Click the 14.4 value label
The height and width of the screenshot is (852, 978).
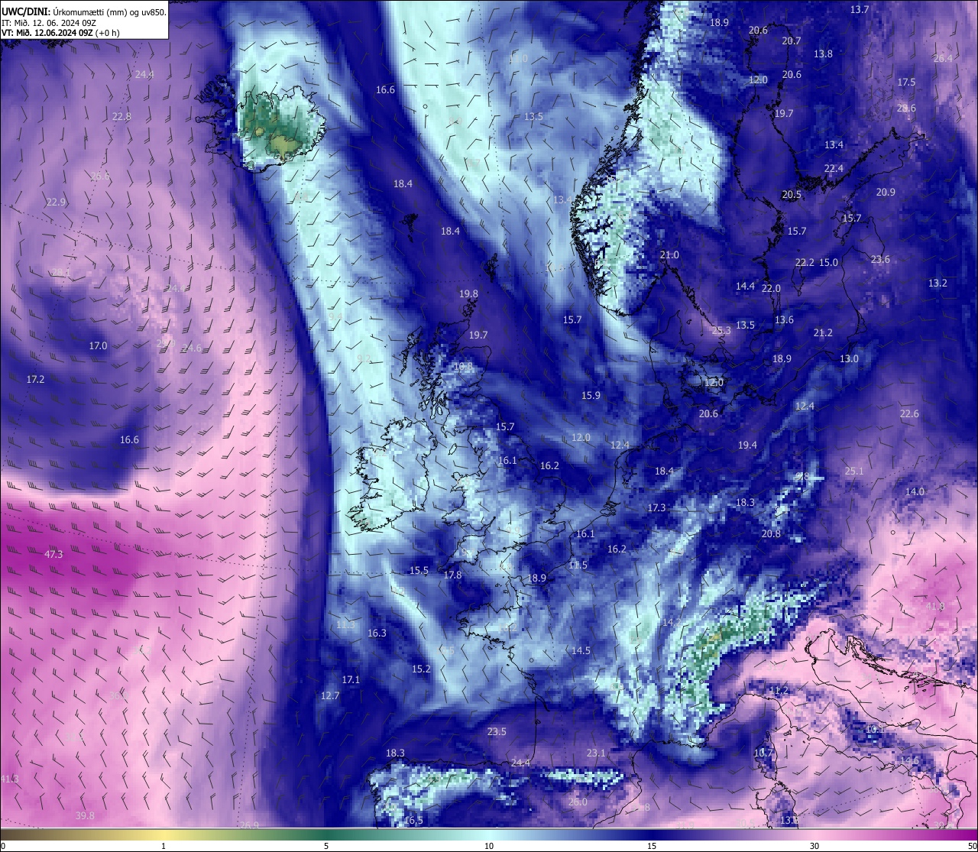[745, 287]
